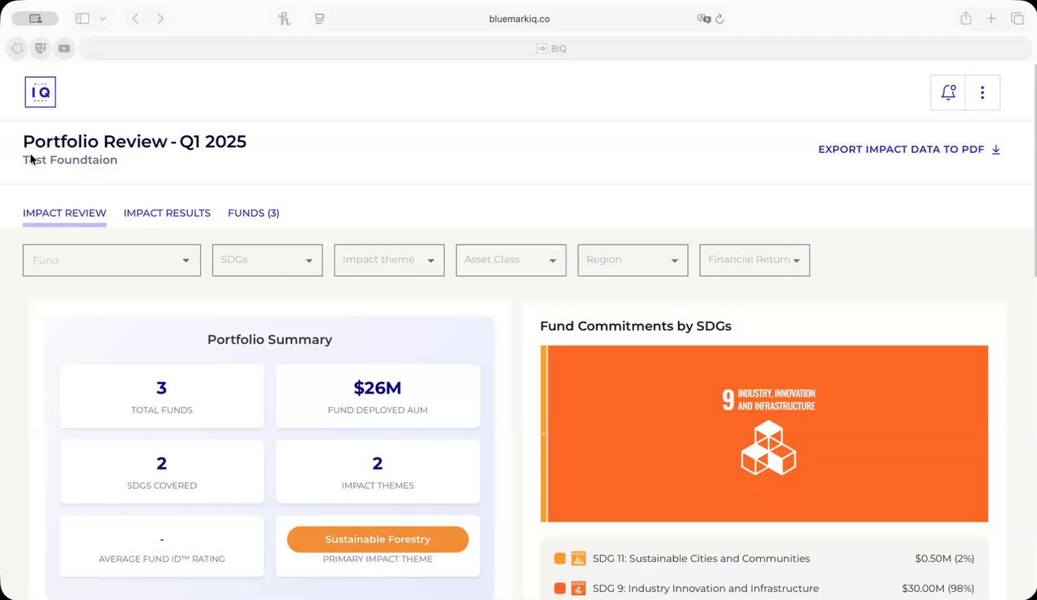Show Safari tab overview
This screenshot has height=600, width=1037.
[x=1017, y=19]
